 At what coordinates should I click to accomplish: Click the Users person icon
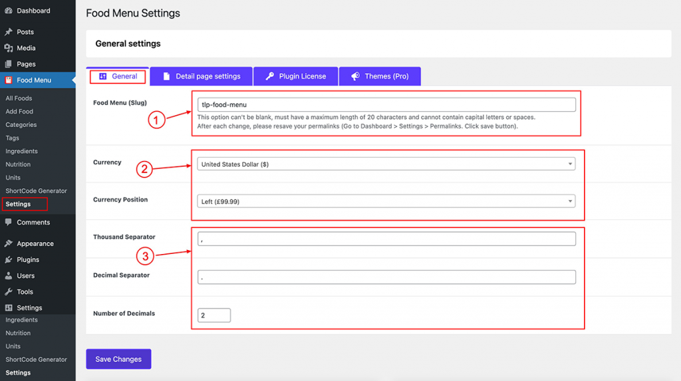tap(9, 275)
